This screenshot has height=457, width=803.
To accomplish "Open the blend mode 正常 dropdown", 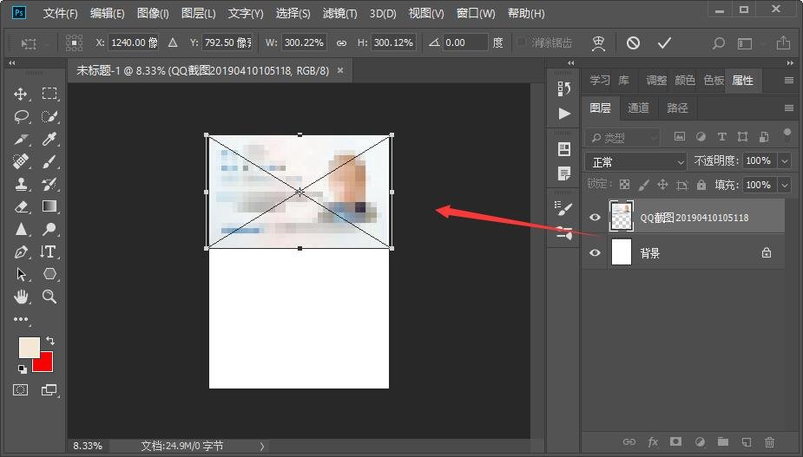I will pos(636,161).
